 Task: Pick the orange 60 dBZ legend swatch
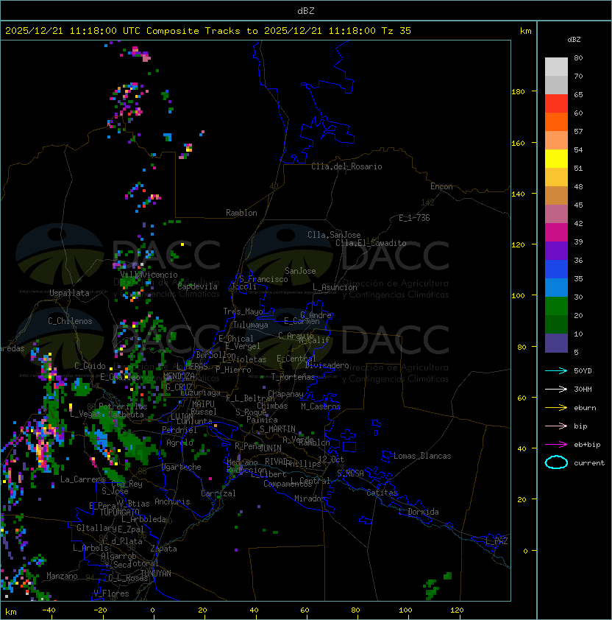[556, 121]
